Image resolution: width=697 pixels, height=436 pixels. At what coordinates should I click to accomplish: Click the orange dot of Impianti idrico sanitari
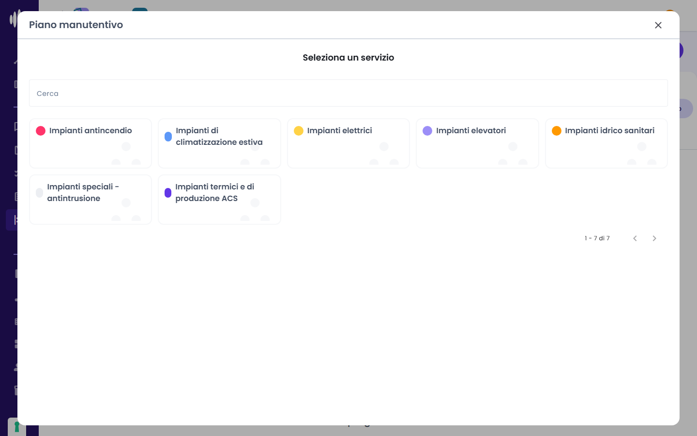click(557, 131)
